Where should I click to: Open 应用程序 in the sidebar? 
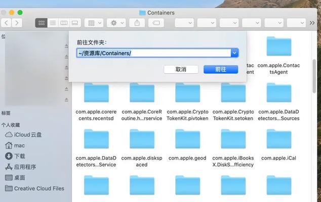(20, 167)
